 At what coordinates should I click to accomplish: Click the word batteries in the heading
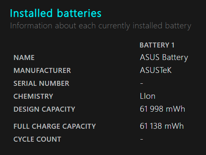(79, 13)
